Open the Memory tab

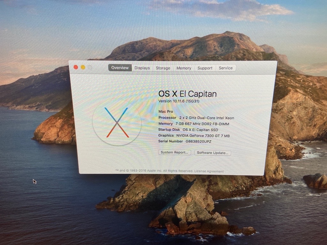pyautogui.click(x=184, y=68)
